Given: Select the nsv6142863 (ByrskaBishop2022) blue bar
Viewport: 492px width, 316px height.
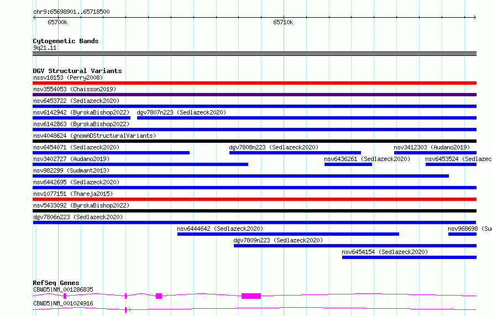Looking at the screenshot, I should (x=254, y=129).
